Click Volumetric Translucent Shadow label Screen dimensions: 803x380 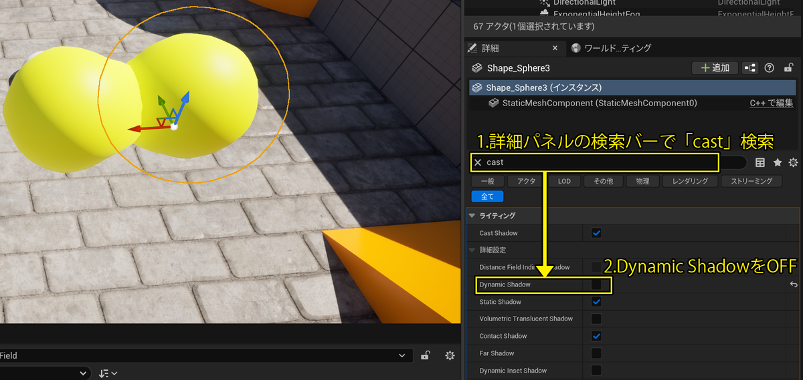pos(526,319)
